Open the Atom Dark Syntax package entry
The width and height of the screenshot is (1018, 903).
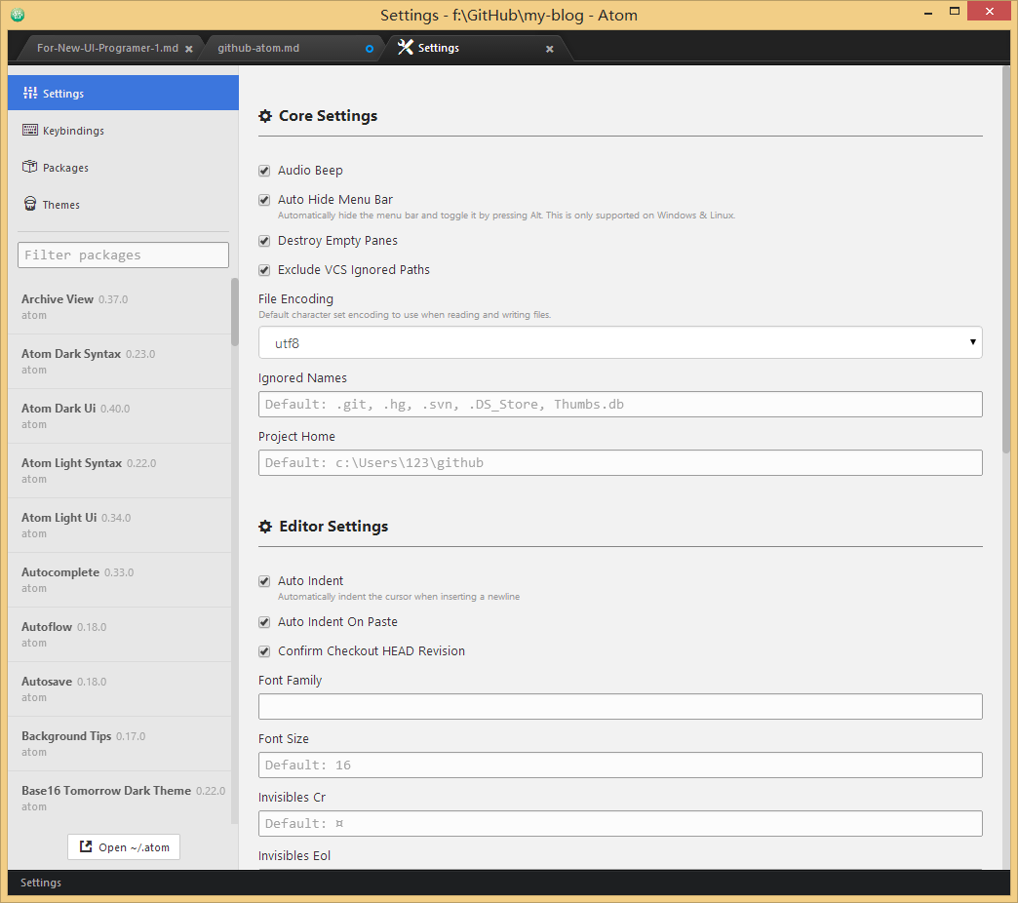[120, 361]
